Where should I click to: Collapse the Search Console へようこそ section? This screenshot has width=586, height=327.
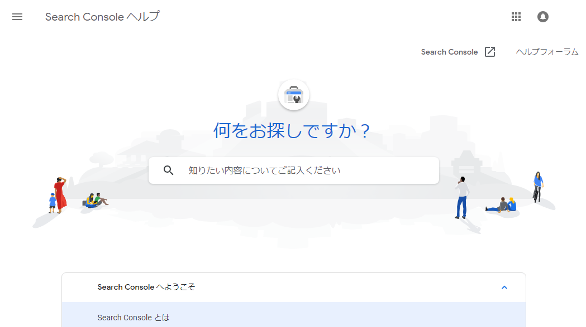pyautogui.click(x=504, y=287)
